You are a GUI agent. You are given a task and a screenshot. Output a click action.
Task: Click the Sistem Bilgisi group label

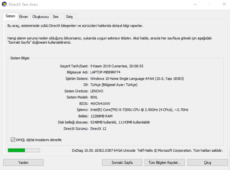[20, 58]
